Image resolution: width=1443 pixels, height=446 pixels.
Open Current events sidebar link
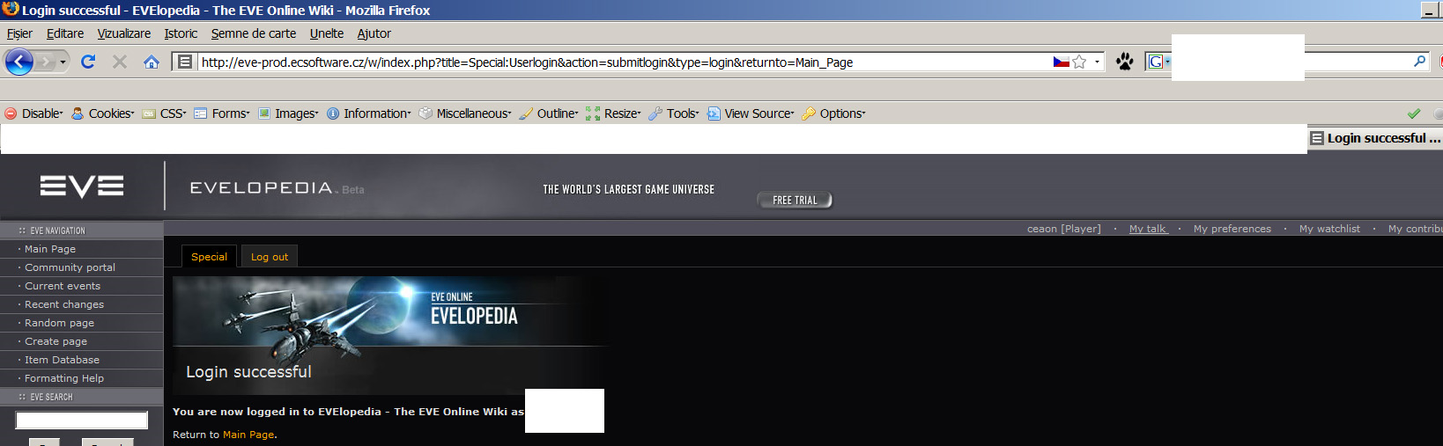tap(63, 286)
